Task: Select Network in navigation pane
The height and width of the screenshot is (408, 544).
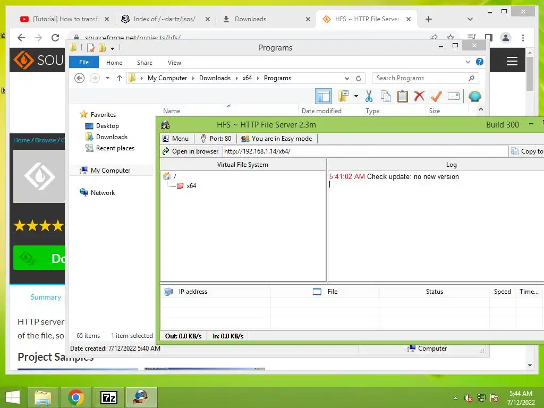Action: pyautogui.click(x=103, y=192)
